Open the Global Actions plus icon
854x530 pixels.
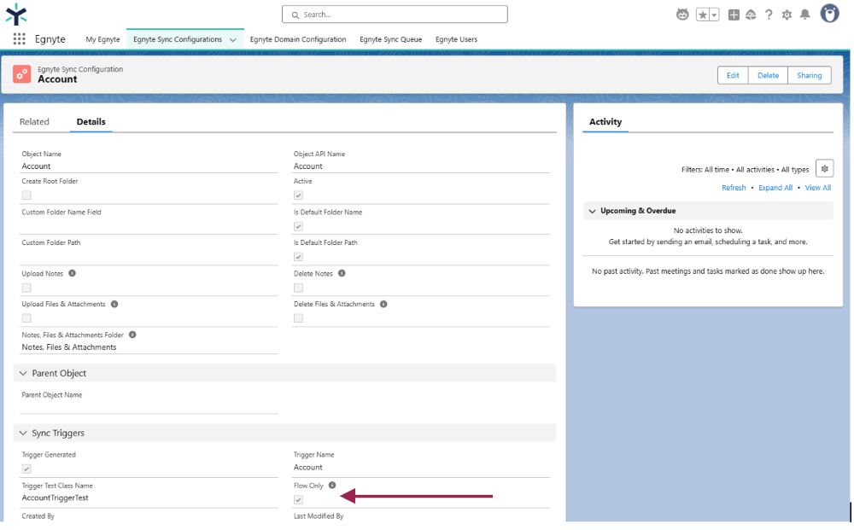(x=734, y=15)
